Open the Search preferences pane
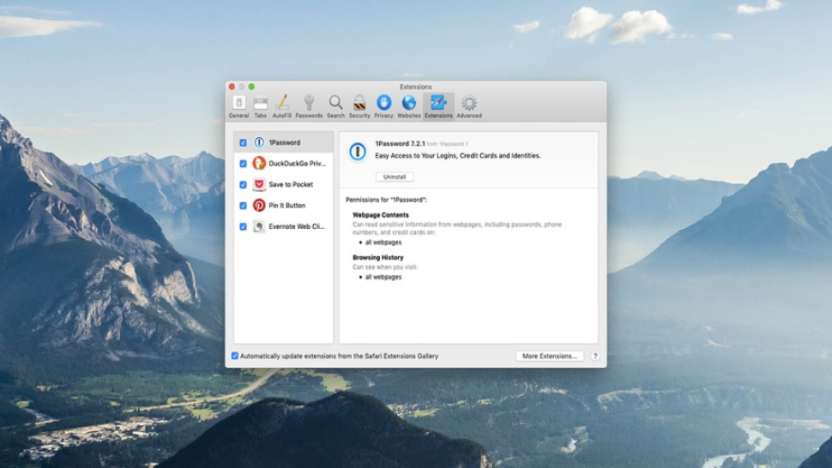 click(335, 106)
